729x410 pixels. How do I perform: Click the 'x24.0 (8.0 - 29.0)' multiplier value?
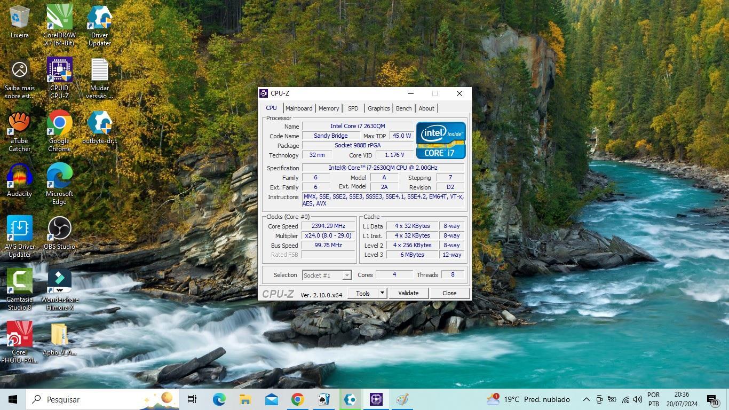(x=328, y=235)
